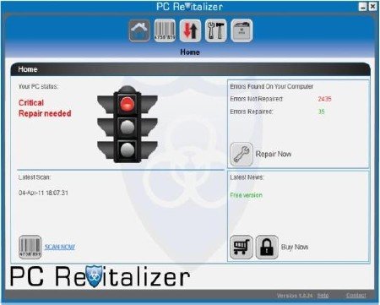
Task: Click the barcode scan icon beside Scan Now
Action: (x=30, y=247)
